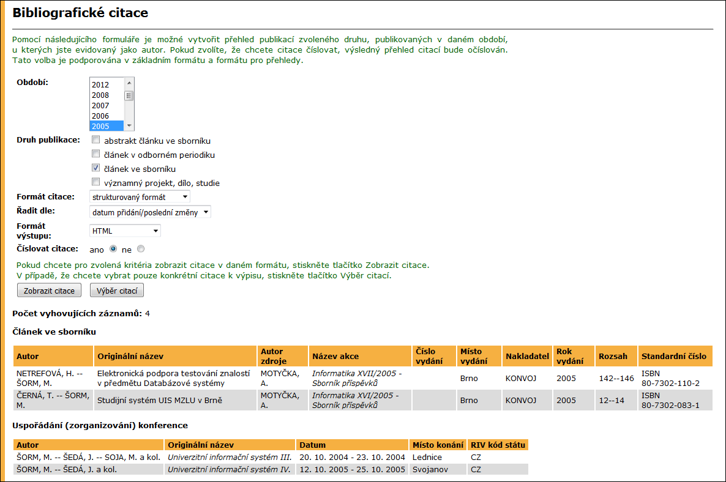726x482 pixels.
Task: Uncheck 'článek ve sborníku' checkbox
Action: click(x=96, y=168)
